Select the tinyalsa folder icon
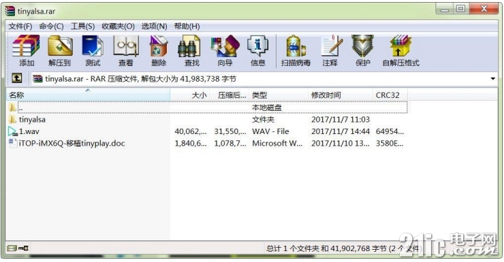Image resolution: width=504 pixels, height=262 pixels. click(12, 120)
